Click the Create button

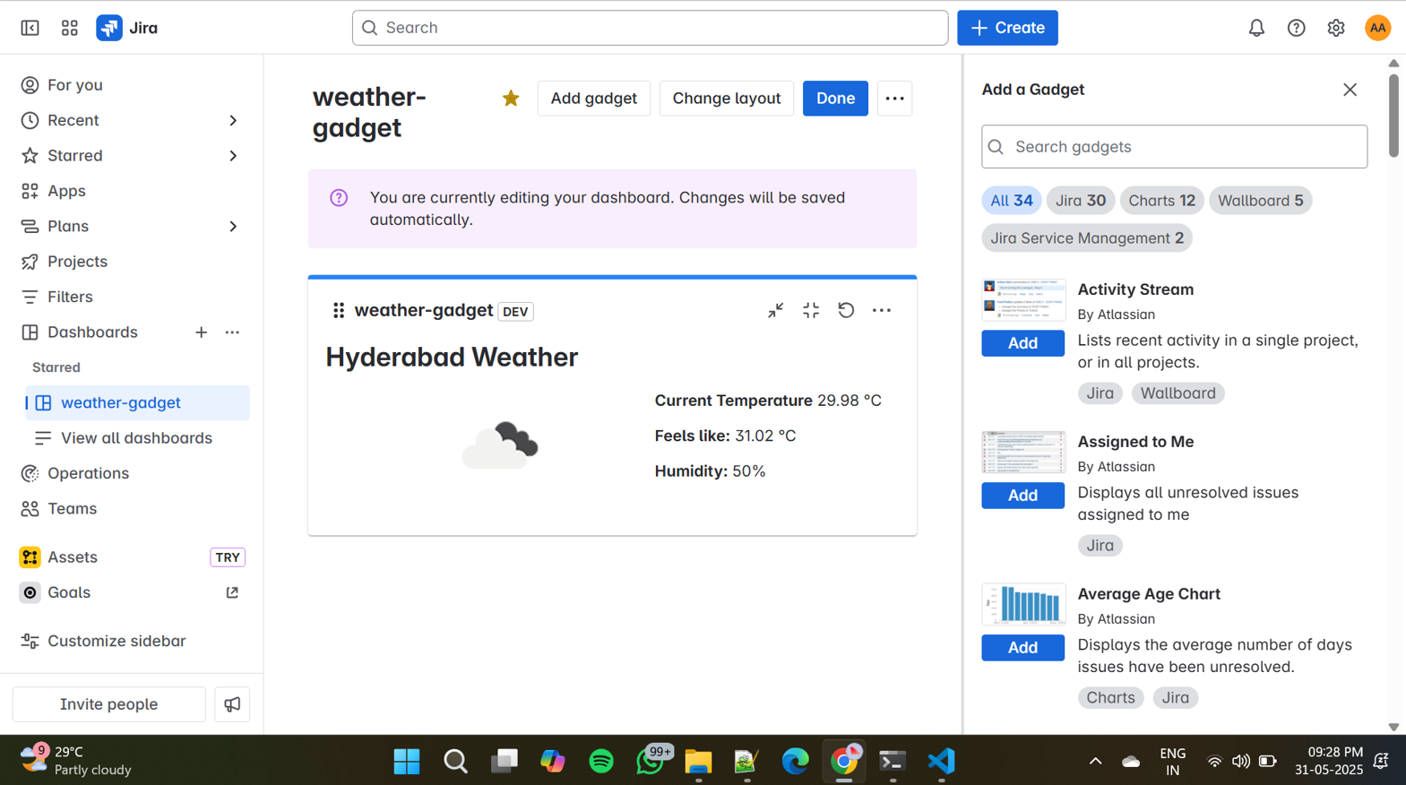(x=1007, y=28)
